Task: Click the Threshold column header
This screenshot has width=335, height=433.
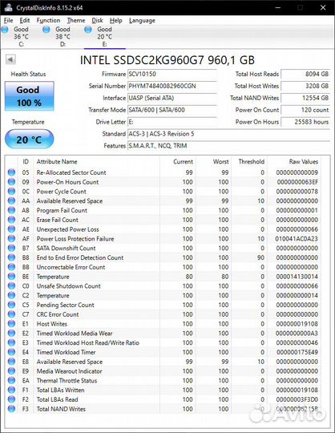Action: [249, 162]
